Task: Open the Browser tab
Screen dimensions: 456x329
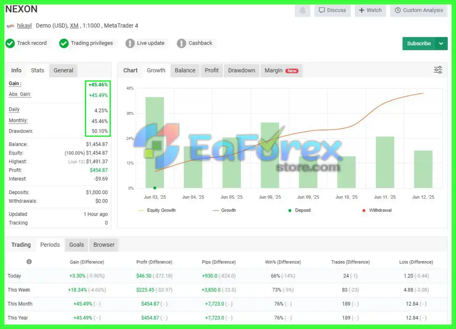Action: (104, 245)
